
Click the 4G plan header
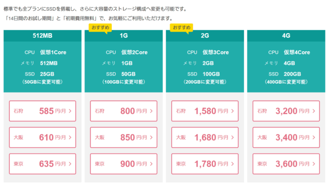coord(286,36)
